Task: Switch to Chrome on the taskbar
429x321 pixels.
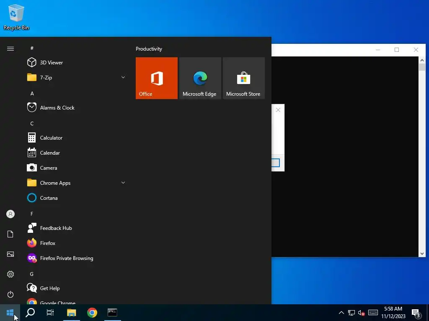Action: (92, 313)
